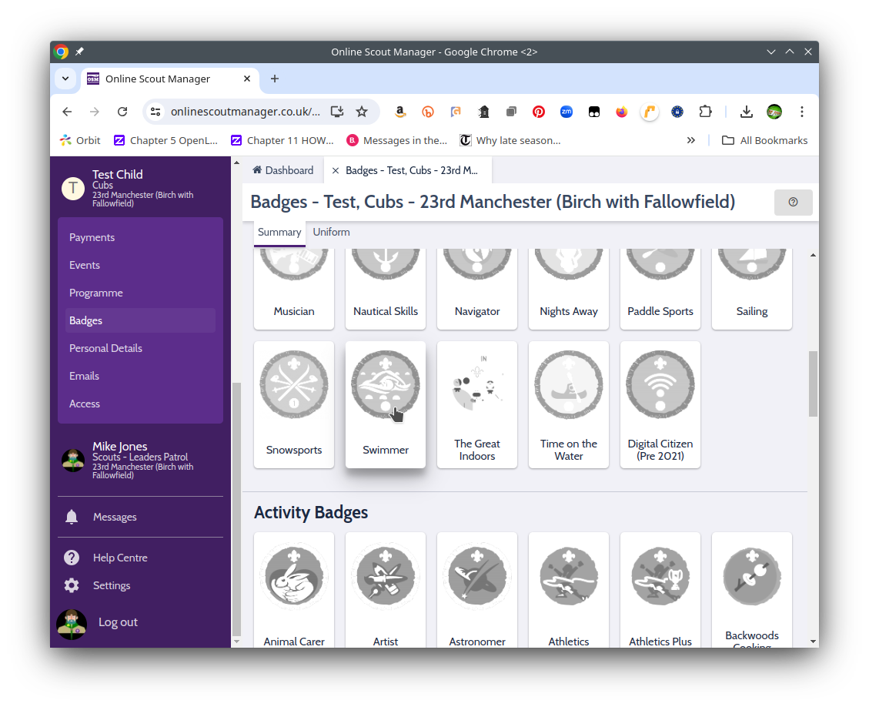Switch to the Uniform tab
869x707 pixels.
pos(331,232)
